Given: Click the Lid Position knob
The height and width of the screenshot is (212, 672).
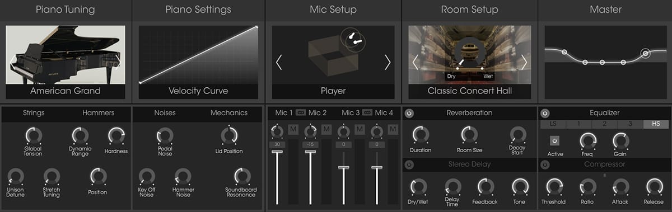Looking at the screenshot, I should tap(229, 135).
